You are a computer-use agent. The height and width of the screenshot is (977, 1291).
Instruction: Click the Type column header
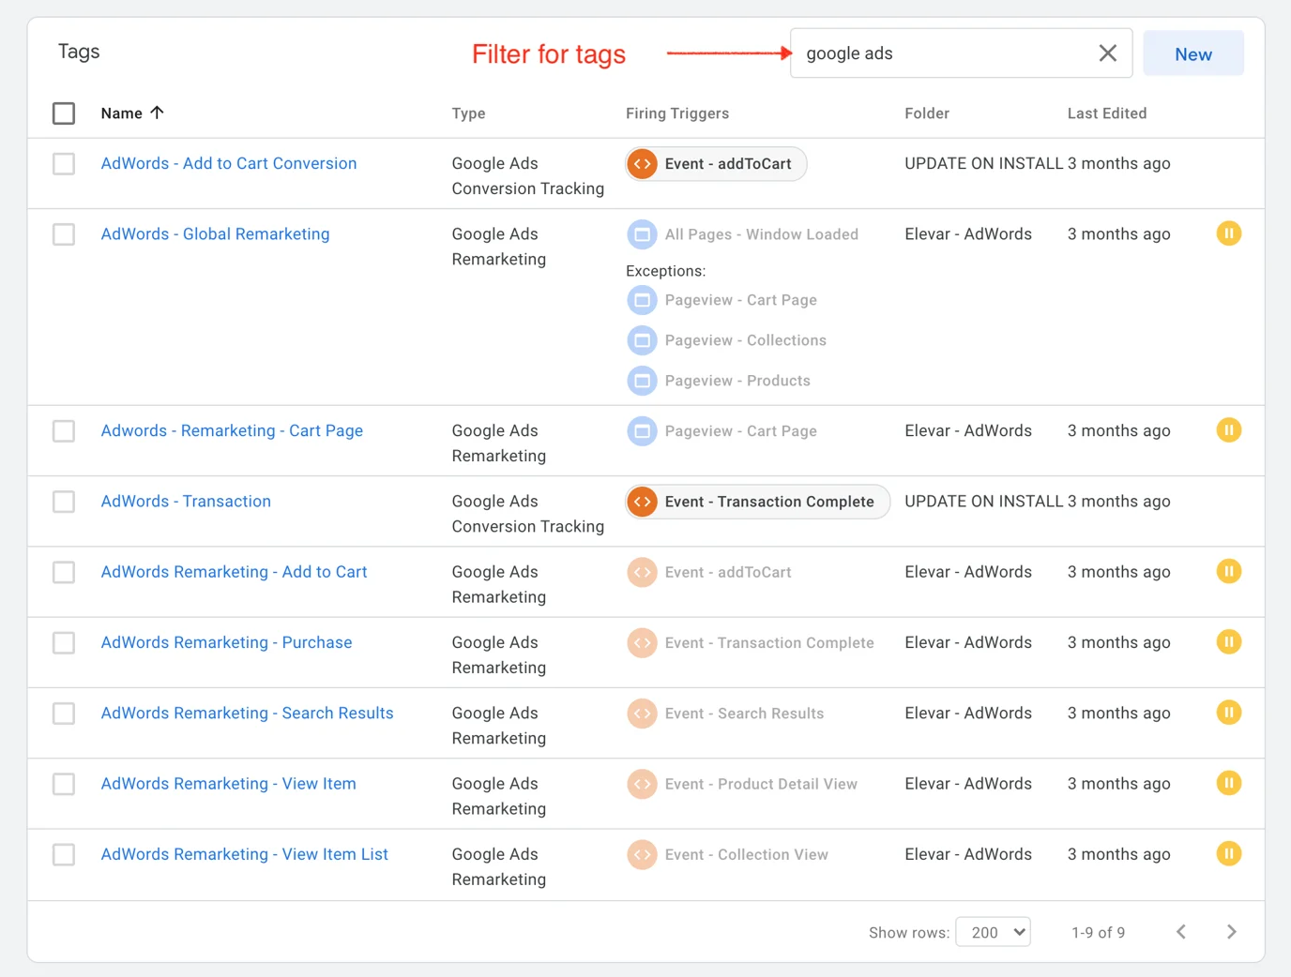pyautogui.click(x=468, y=113)
